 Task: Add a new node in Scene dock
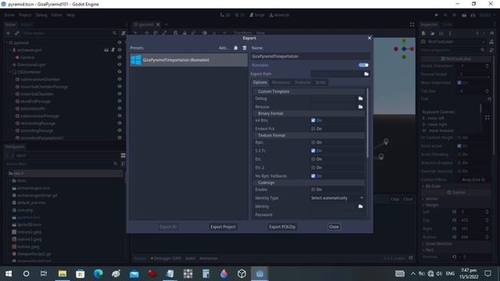(x=9, y=33)
